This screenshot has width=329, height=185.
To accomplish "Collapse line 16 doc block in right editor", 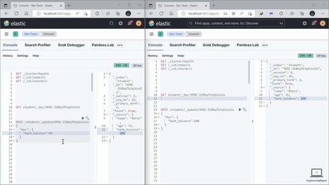I will click(x=159, y=117).
